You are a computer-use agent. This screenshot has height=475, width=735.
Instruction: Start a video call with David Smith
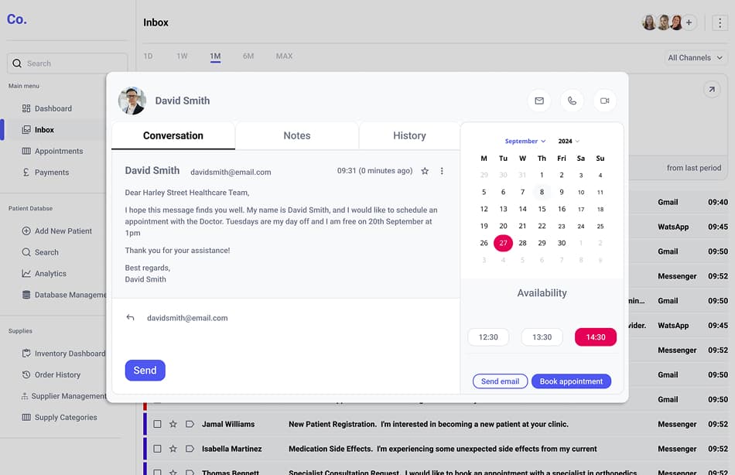(604, 101)
